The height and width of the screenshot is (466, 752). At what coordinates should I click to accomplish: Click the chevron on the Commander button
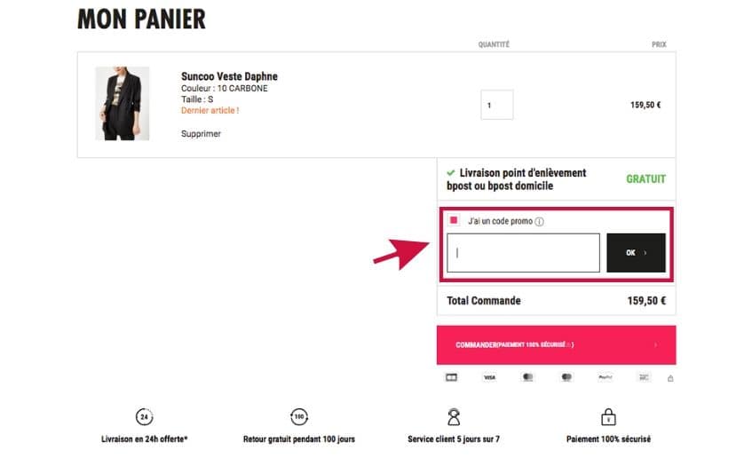[x=654, y=344]
